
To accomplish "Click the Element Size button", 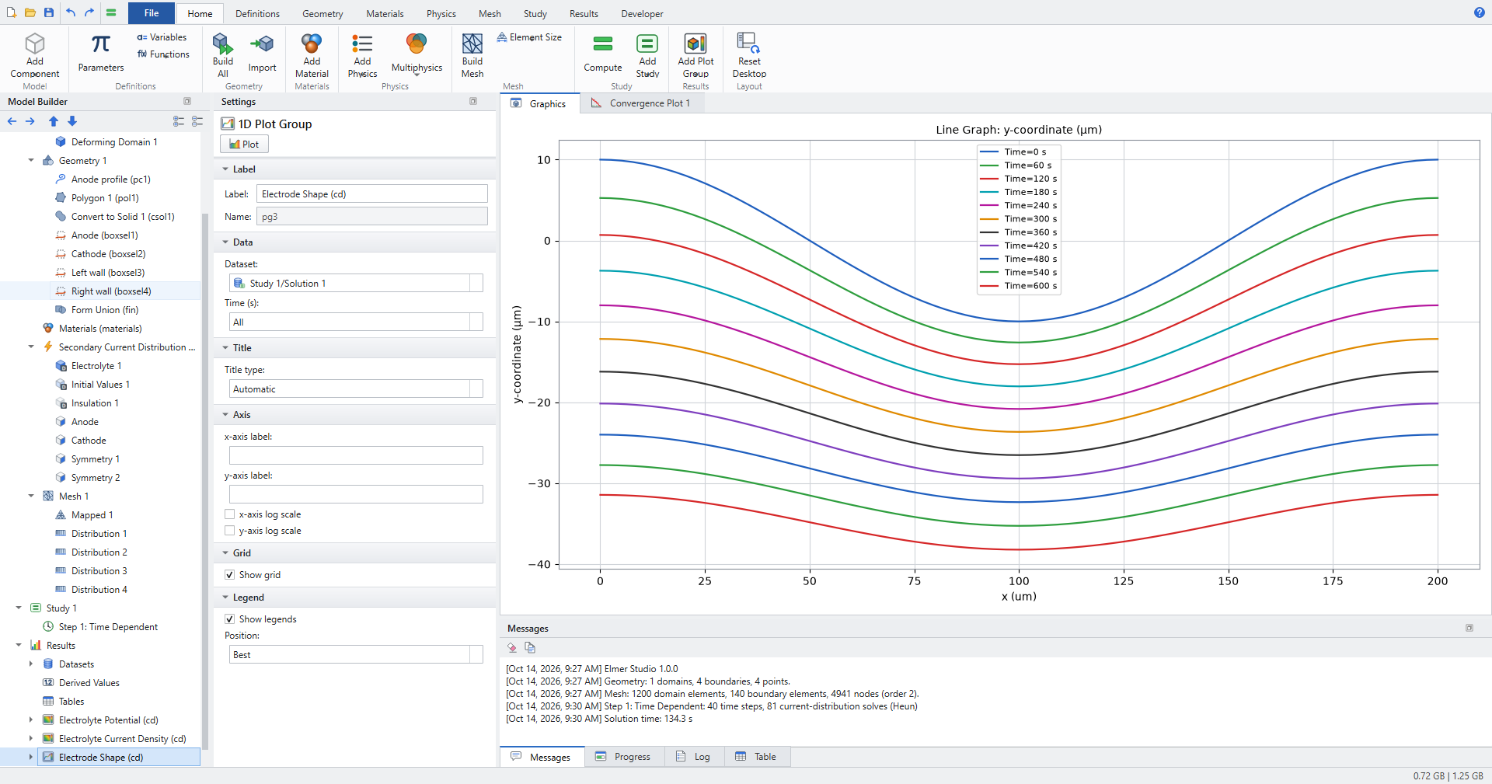I will 529,37.
